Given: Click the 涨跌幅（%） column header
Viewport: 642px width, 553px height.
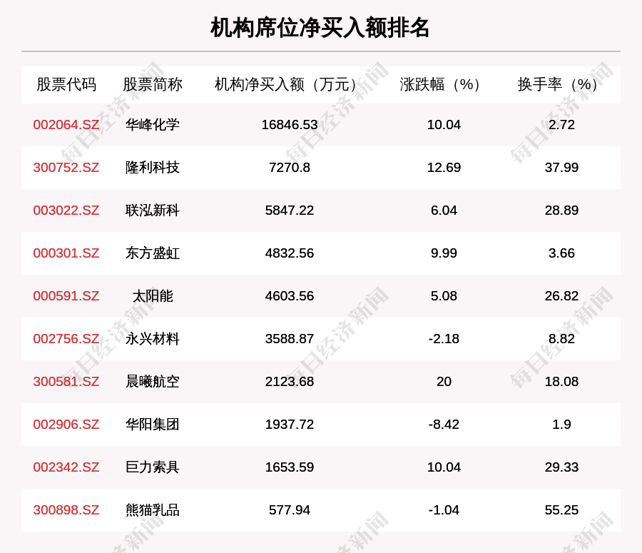Looking at the screenshot, I should click(444, 85).
